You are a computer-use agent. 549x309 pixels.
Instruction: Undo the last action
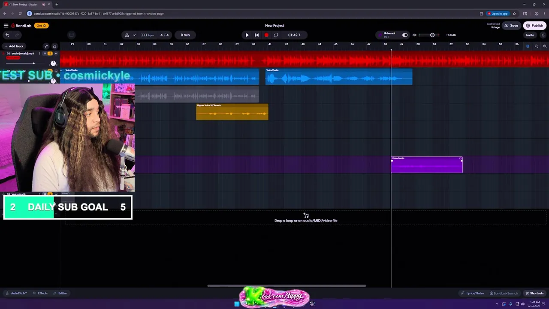pyautogui.click(x=7, y=35)
